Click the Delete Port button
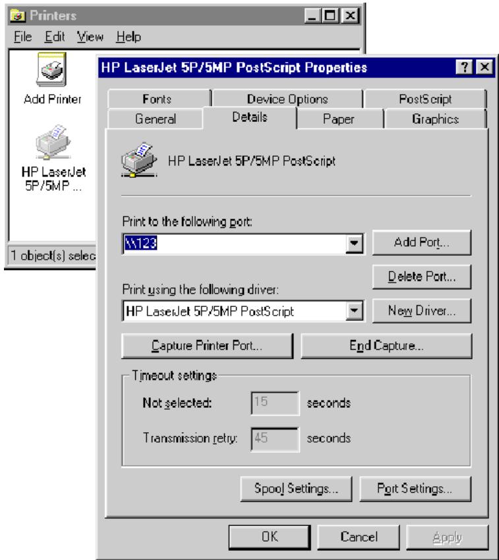Image resolution: width=499 pixels, height=560 pixels. (422, 277)
